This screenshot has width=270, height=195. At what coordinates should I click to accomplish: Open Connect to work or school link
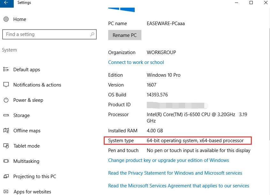click(136, 62)
